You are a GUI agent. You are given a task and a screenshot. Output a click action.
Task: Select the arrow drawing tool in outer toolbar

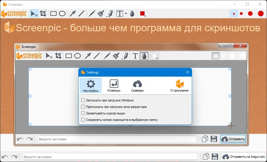(x=73, y=14)
